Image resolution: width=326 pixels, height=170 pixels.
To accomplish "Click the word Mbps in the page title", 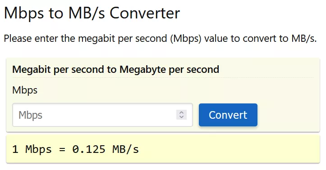I will point(24,13).
